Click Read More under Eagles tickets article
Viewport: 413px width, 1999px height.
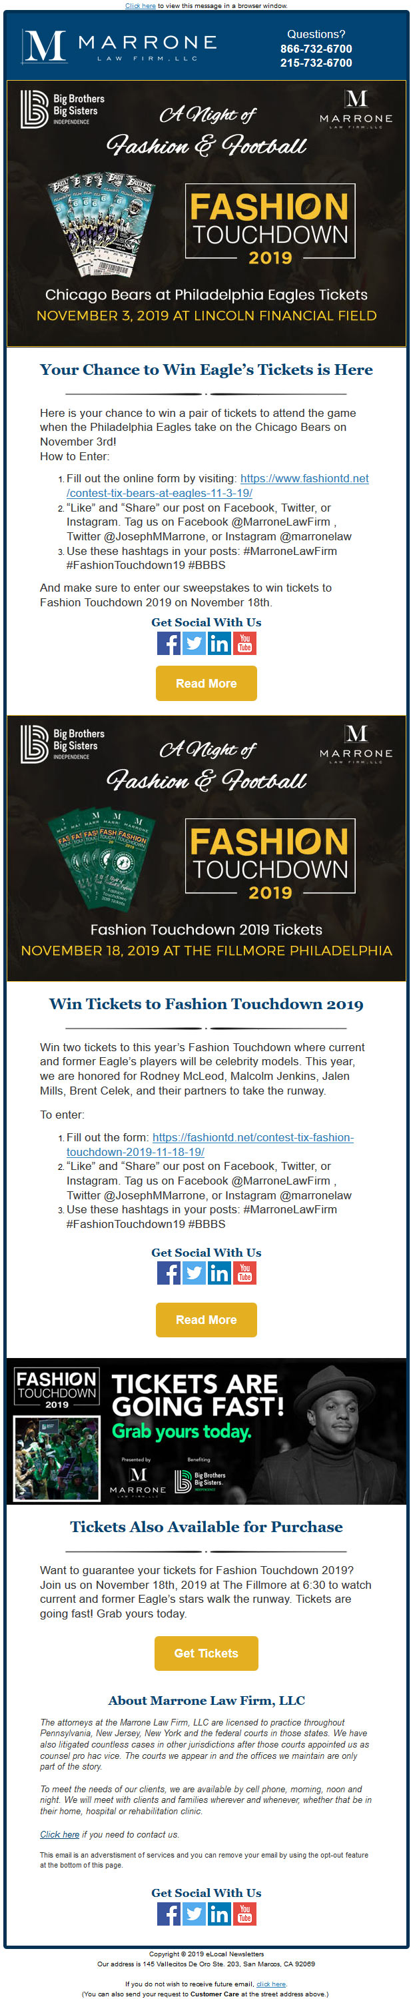pyautogui.click(x=206, y=684)
